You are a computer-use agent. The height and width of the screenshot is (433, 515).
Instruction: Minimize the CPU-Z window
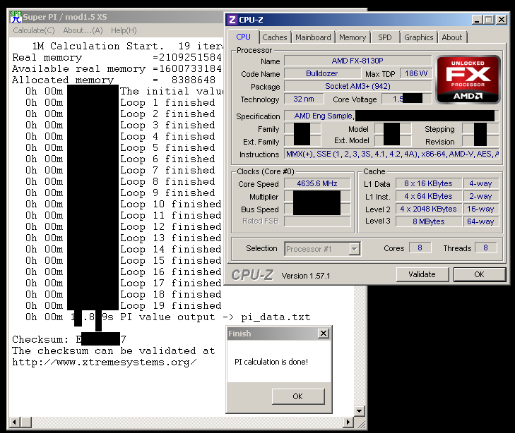tap(476, 20)
